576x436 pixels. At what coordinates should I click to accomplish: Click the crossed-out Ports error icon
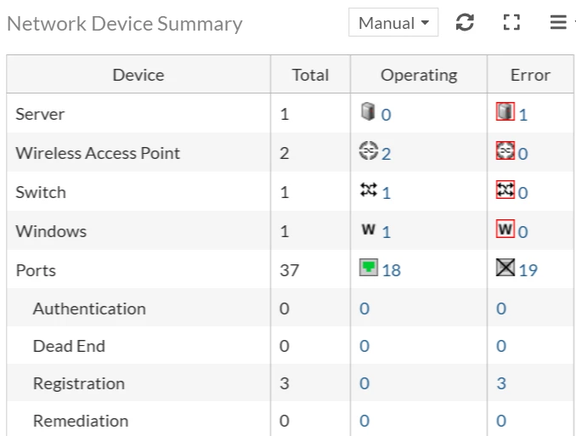tap(505, 267)
